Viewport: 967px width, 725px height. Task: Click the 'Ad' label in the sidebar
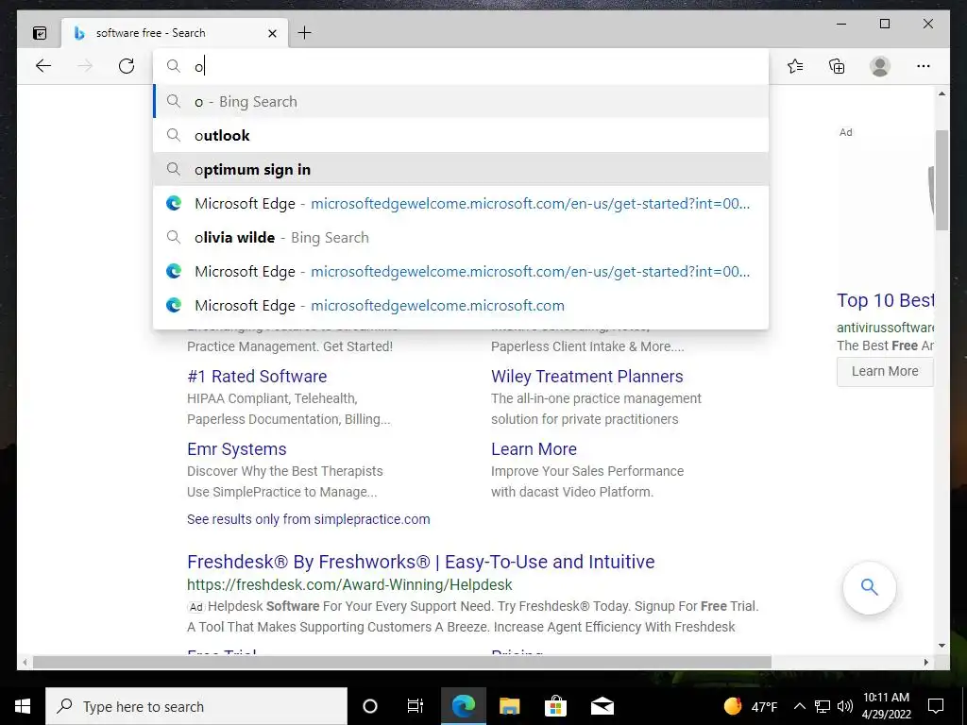pyautogui.click(x=845, y=132)
